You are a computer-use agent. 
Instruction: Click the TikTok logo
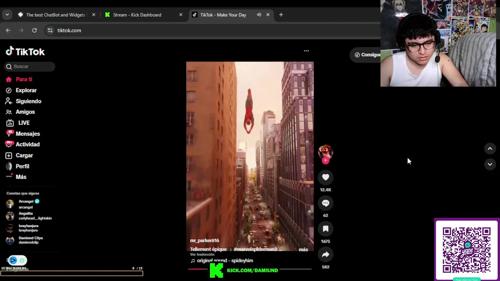(25, 52)
